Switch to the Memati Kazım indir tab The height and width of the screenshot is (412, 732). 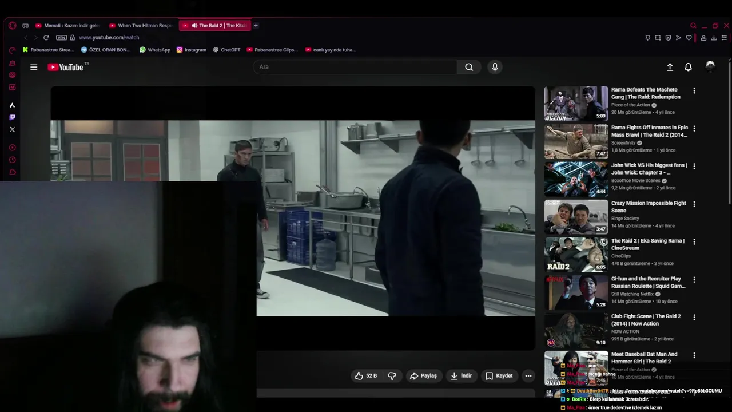point(67,25)
